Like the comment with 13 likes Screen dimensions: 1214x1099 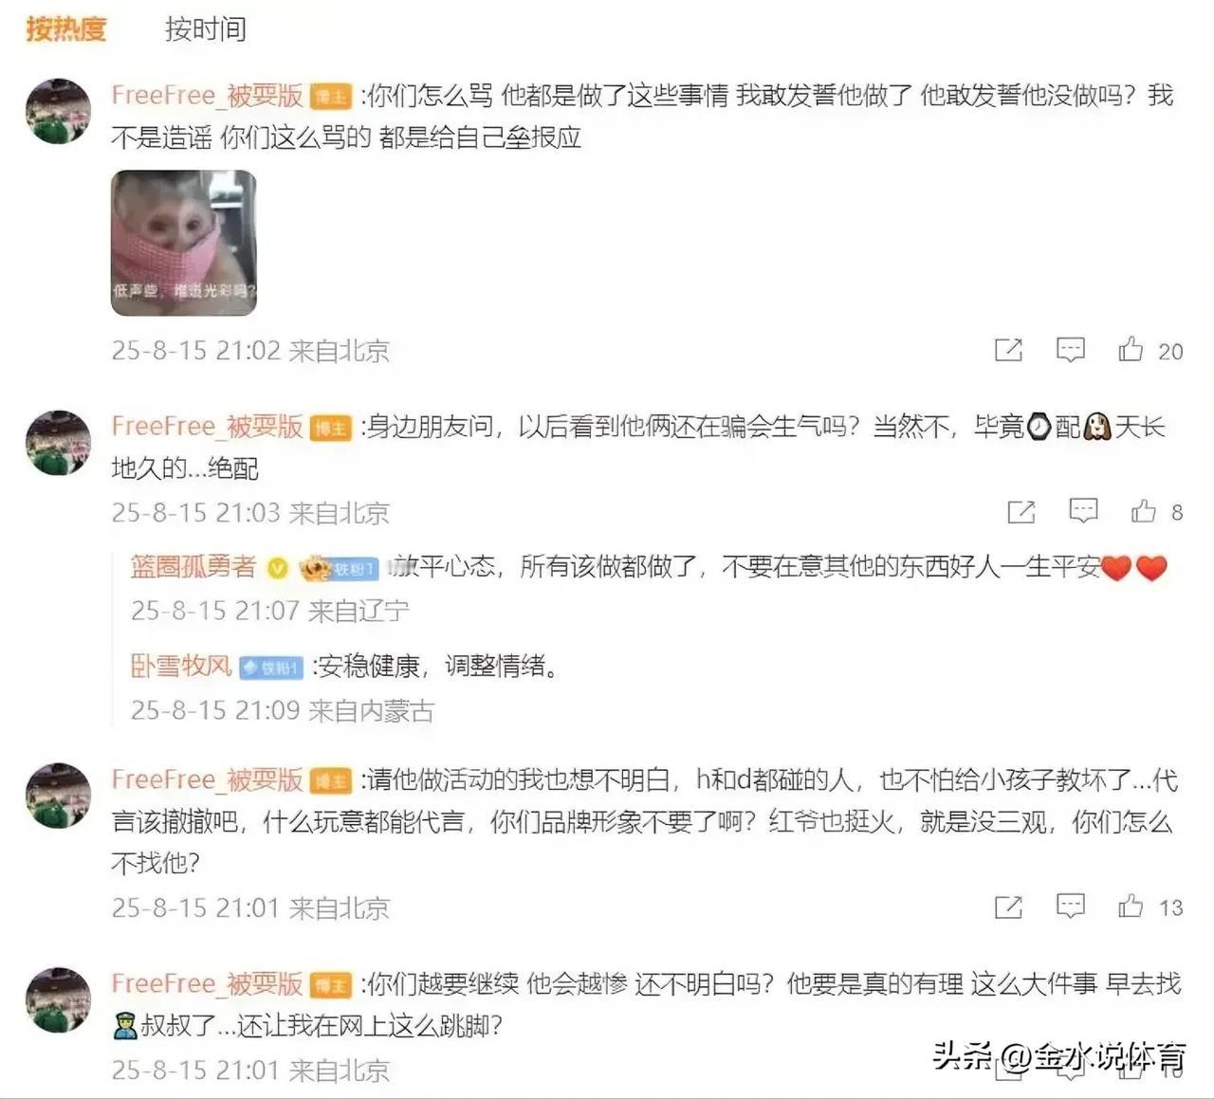(x=1131, y=907)
